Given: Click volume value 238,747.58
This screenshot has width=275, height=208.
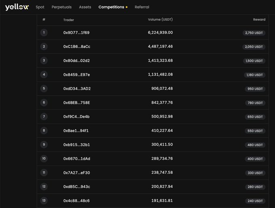Looking at the screenshot, I should 162,172.
